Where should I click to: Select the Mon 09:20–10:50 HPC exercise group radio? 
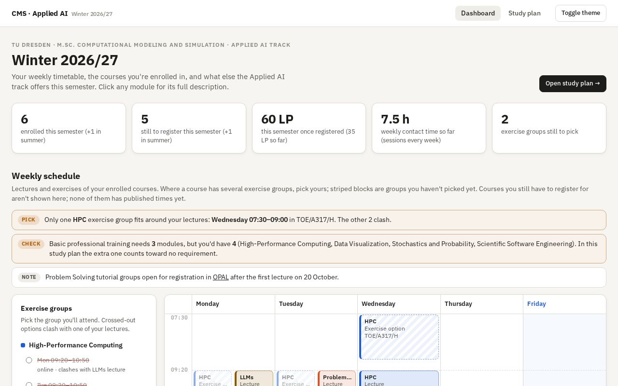(29, 360)
